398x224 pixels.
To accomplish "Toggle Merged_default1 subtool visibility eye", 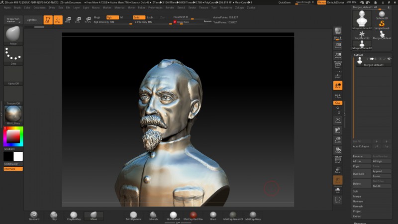I will coord(389,59).
